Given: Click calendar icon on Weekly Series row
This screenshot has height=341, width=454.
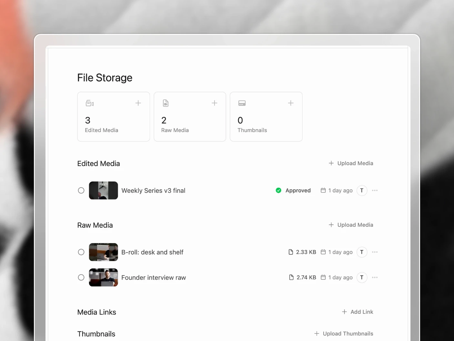Looking at the screenshot, I should tap(323, 190).
